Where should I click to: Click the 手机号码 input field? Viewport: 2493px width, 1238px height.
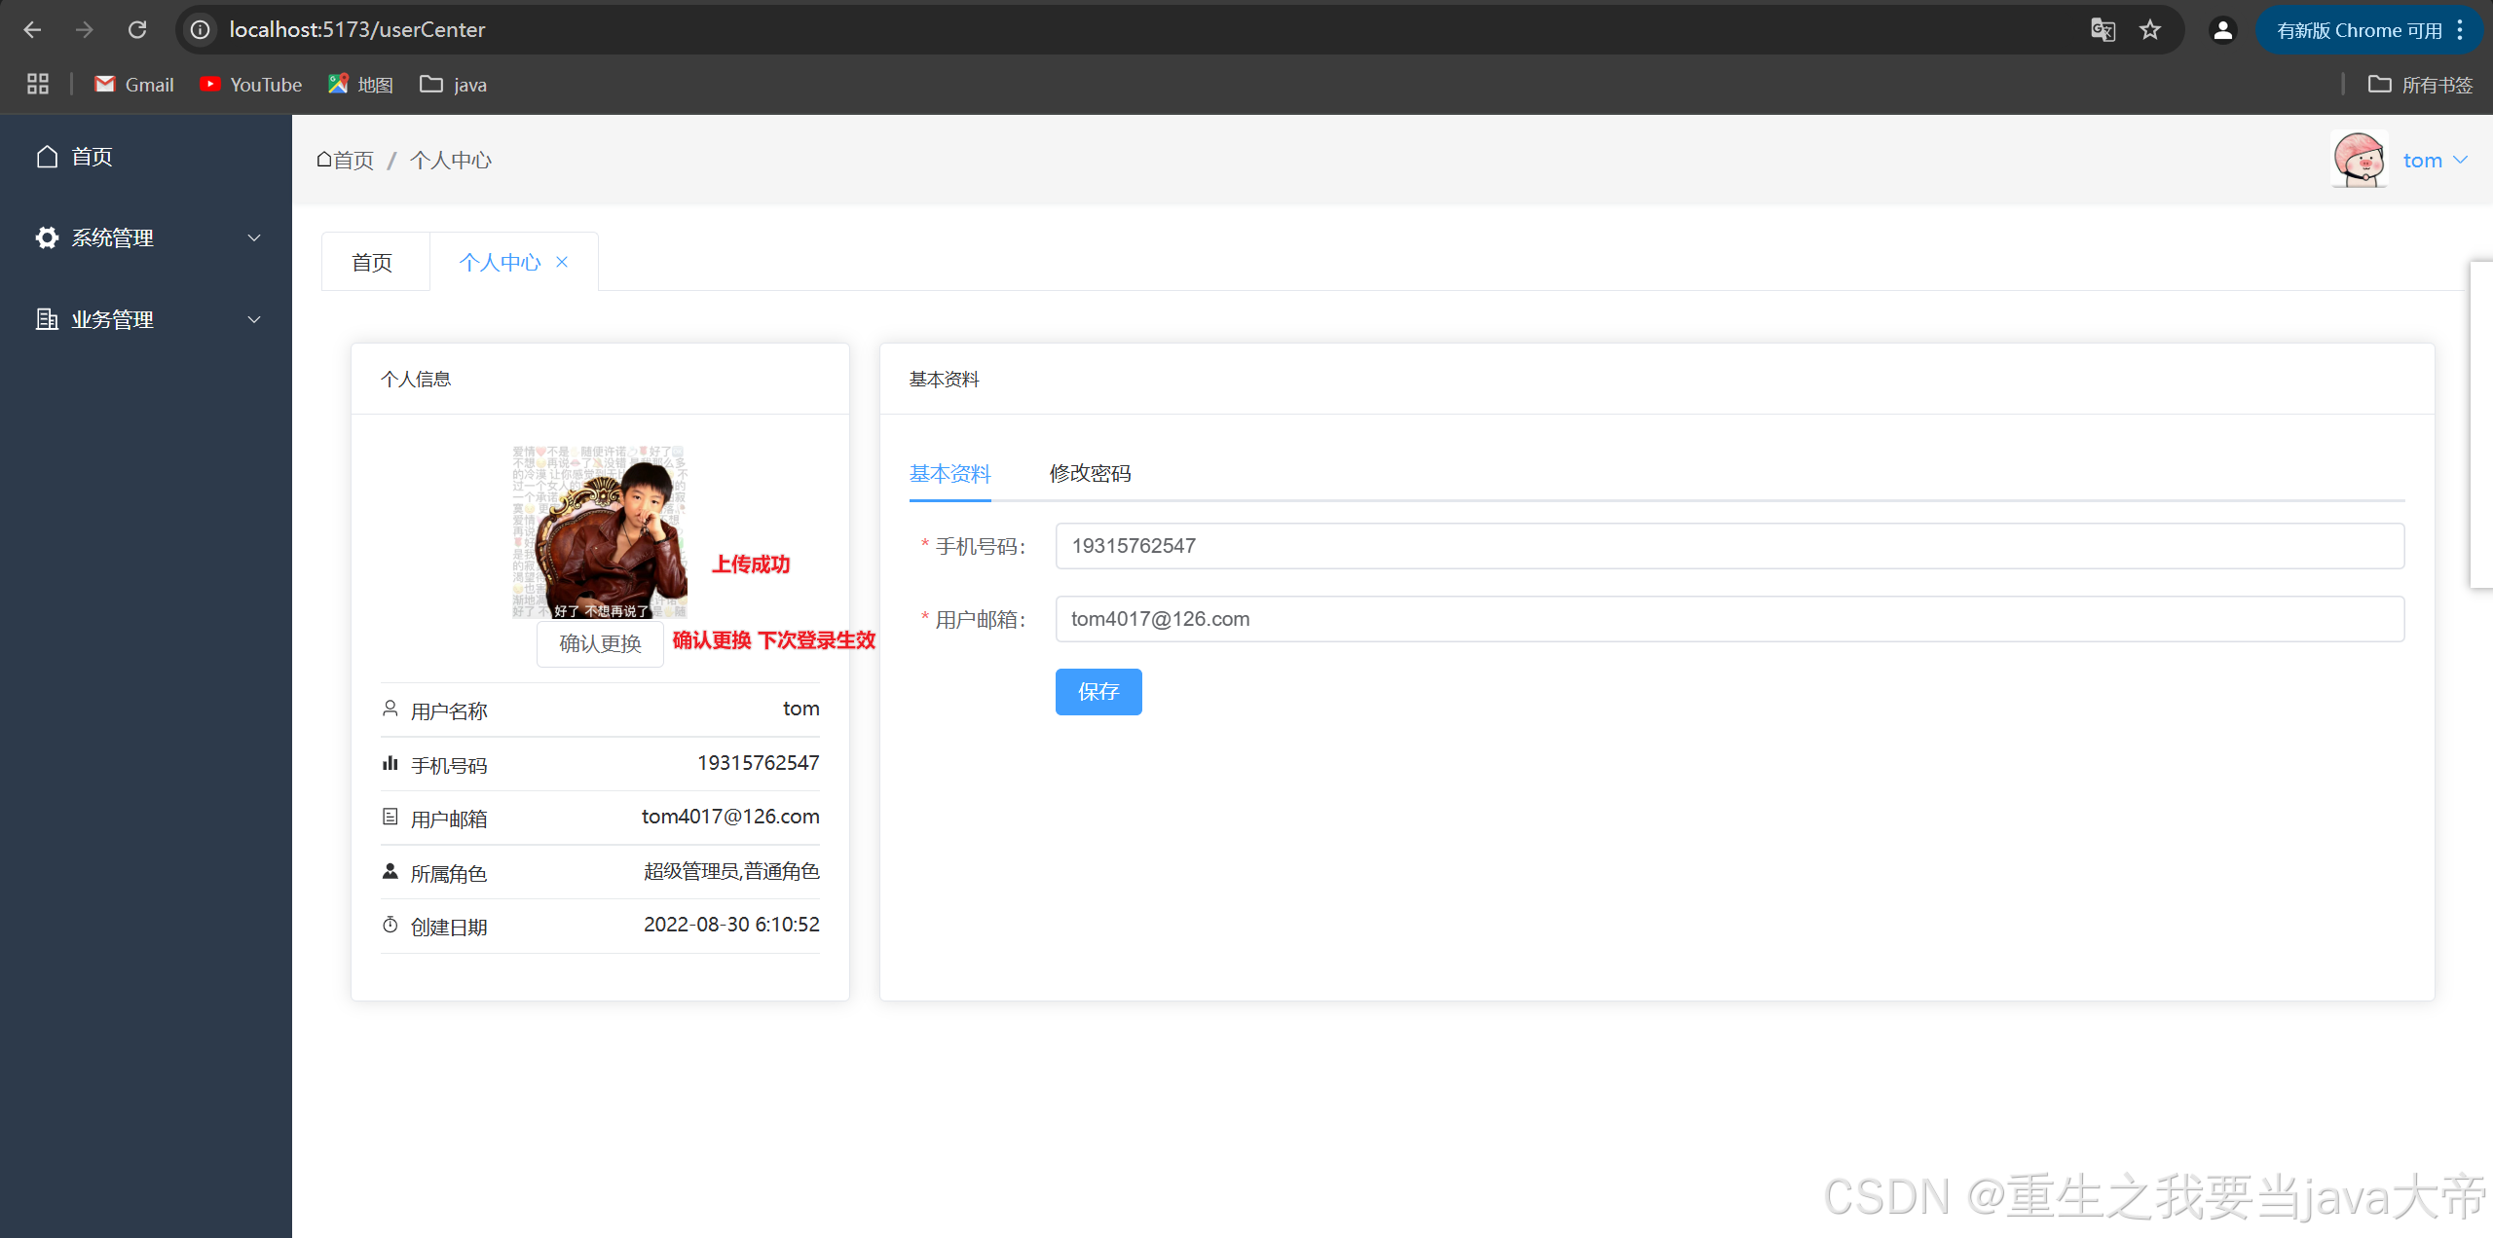1729,546
